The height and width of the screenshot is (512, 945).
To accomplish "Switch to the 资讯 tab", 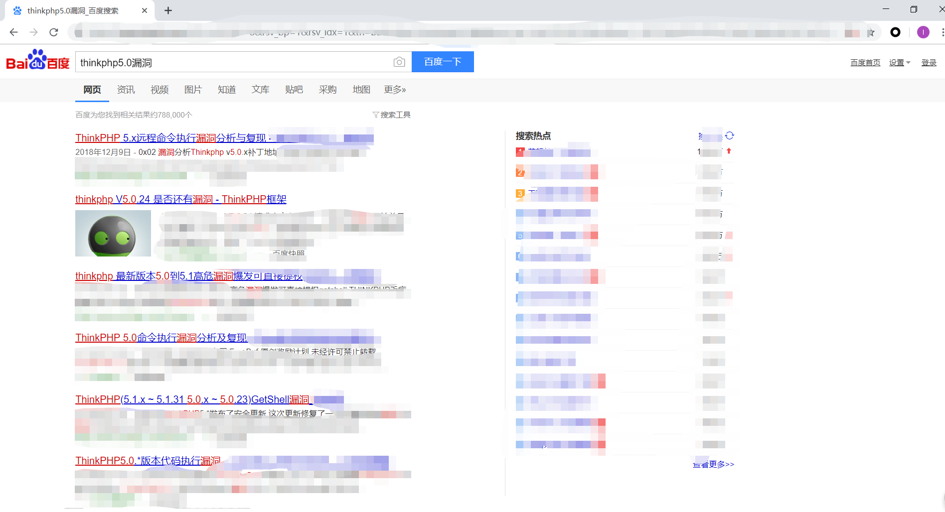I will tap(126, 90).
